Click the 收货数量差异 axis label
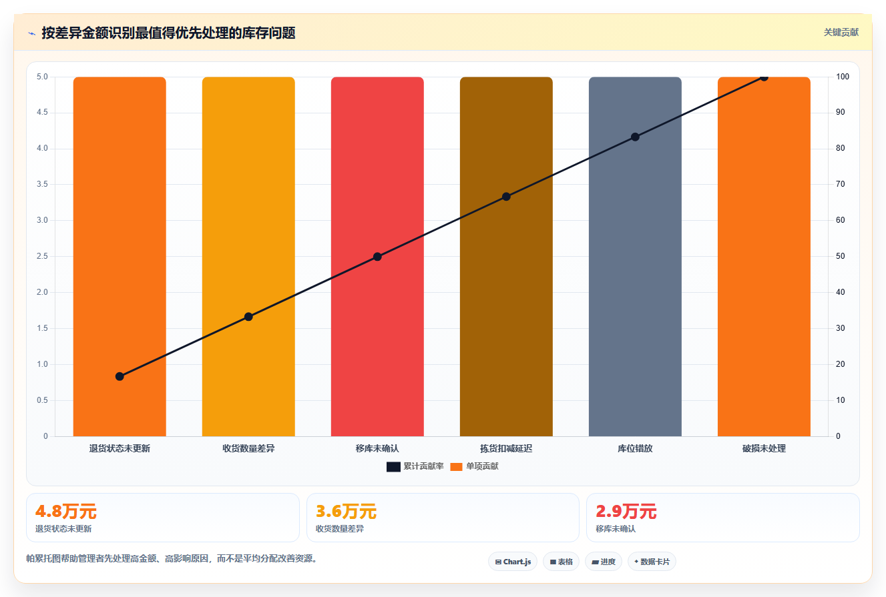 coord(248,448)
